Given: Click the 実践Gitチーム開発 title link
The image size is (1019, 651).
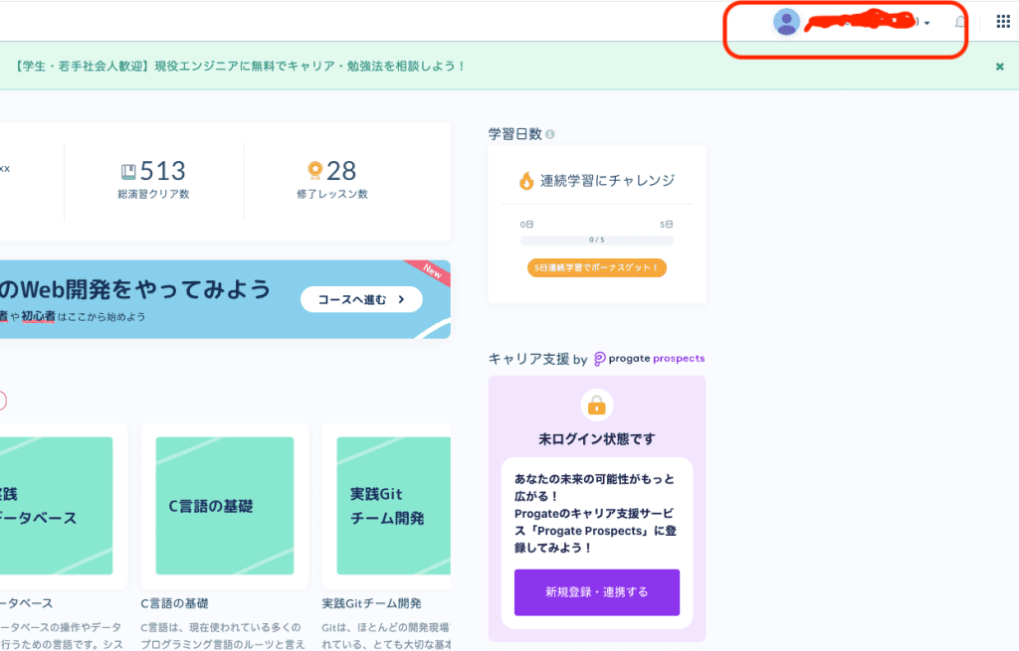Looking at the screenshot, I should tap(372, 603).
